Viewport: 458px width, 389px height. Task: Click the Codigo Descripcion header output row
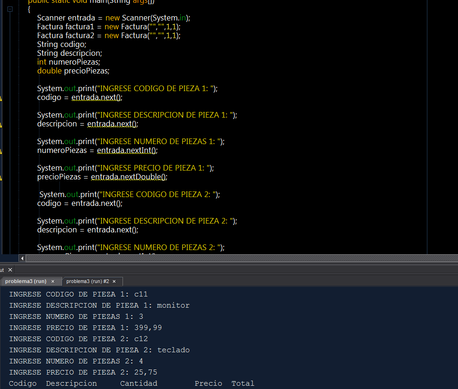(131, 383)
